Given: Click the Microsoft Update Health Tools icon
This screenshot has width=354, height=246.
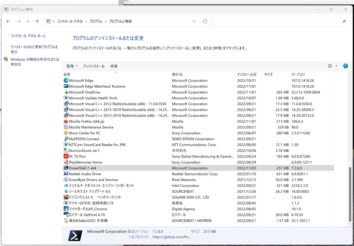Looking at the screenshot, I should click(x=66, y=98).
